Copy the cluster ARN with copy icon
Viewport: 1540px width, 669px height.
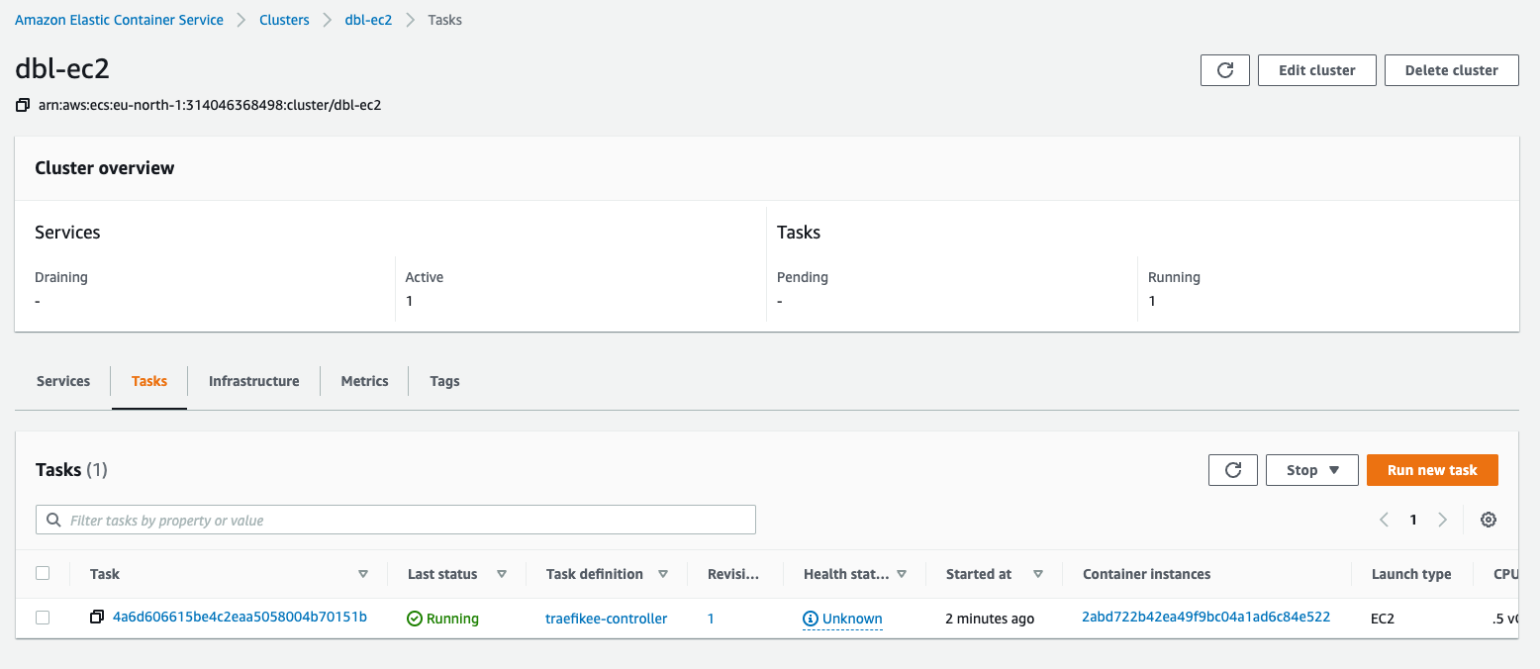tap(23, 105)
